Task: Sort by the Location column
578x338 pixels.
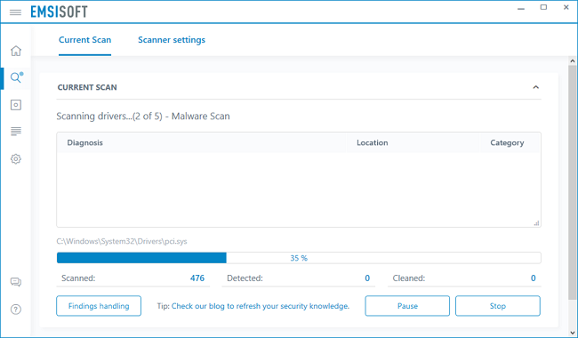Action: (x=373, y=142)
